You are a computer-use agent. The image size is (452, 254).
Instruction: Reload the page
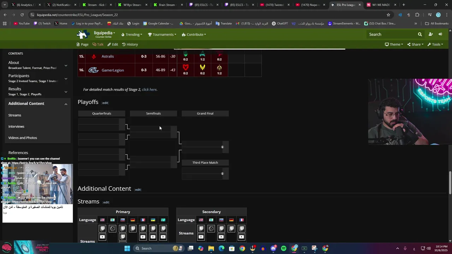(22, 15)
